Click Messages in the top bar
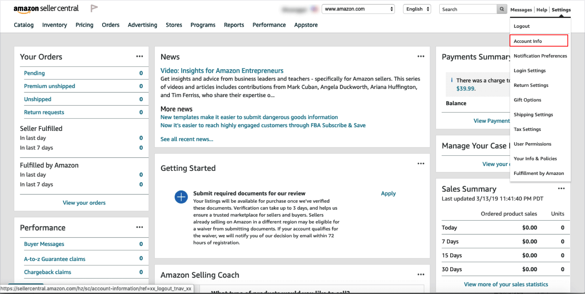 coord(521,10)
